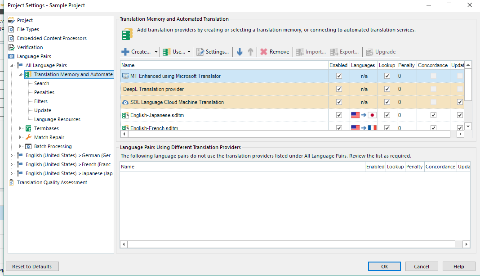Click the Import toolbar item
This screenshot has height=276, width=480.
311,52
